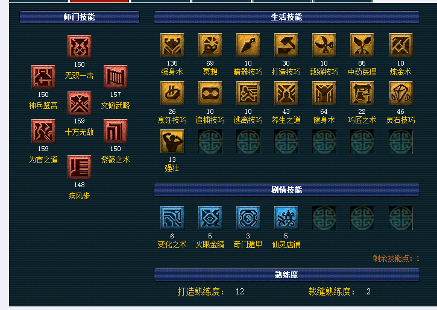The image size is (437, 310).
Task: Choose the 中药医理 herb icon
Action: (x=362, y=45)
